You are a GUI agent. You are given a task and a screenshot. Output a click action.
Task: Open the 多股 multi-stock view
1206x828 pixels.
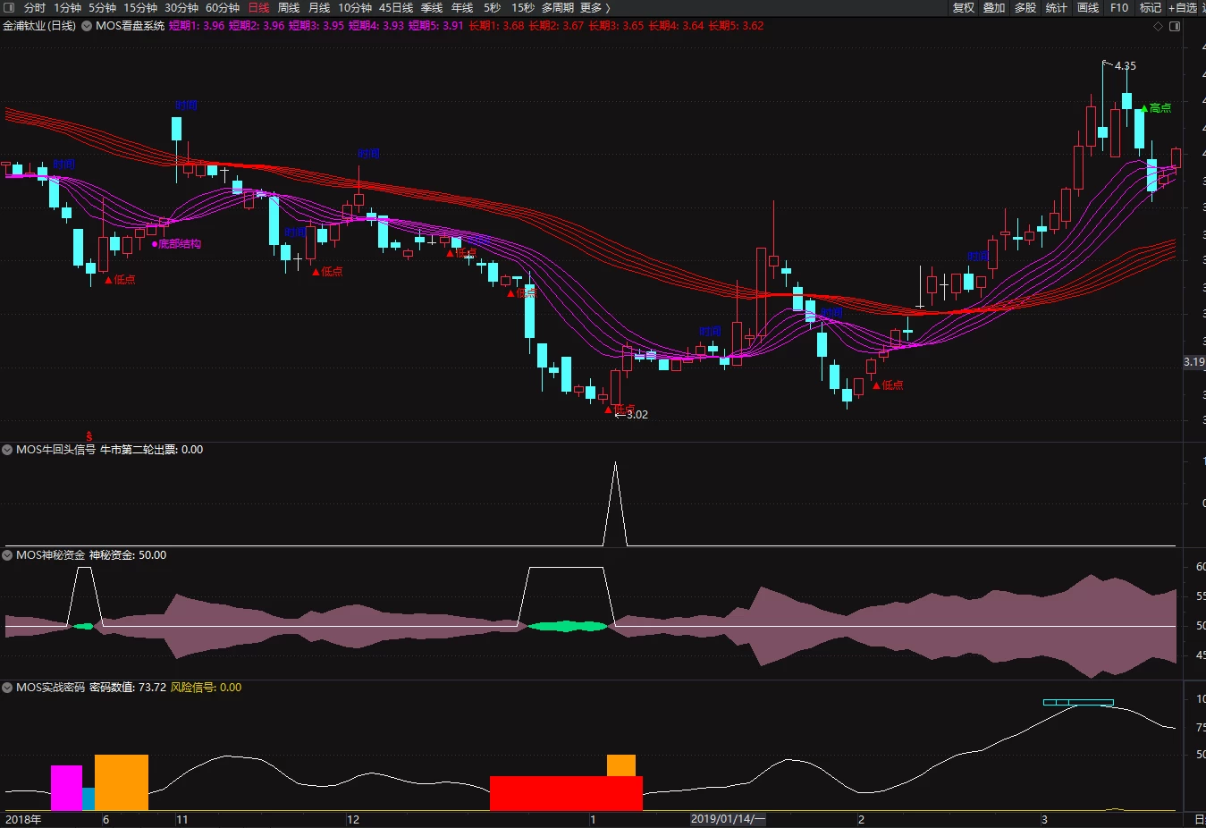coord(1025,8)
